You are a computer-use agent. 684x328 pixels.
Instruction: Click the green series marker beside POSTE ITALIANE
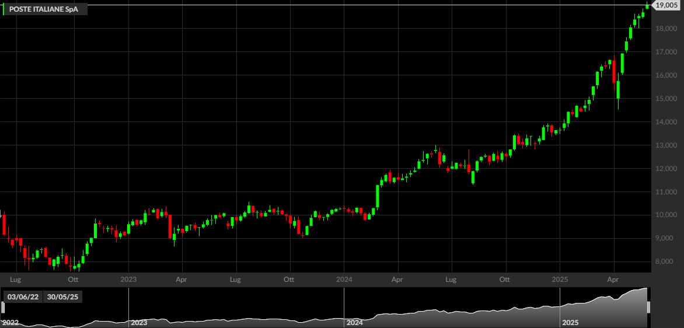(4, 9)
